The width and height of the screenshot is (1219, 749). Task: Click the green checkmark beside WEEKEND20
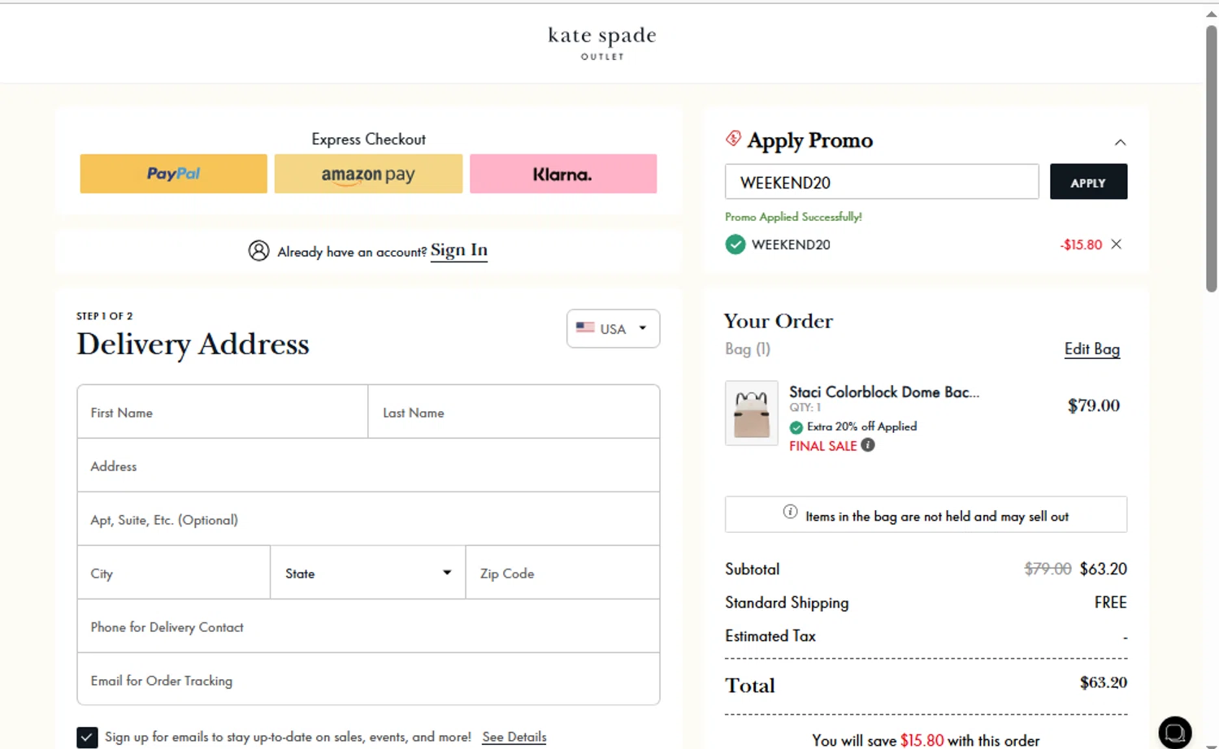[x=735, y=245]
